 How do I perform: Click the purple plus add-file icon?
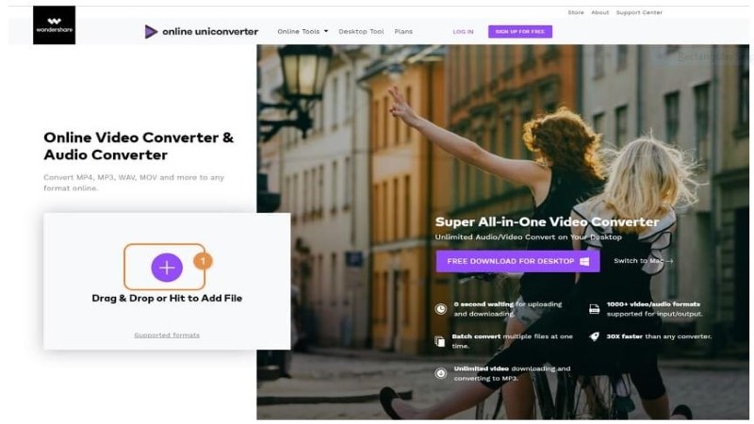point(167,268)
